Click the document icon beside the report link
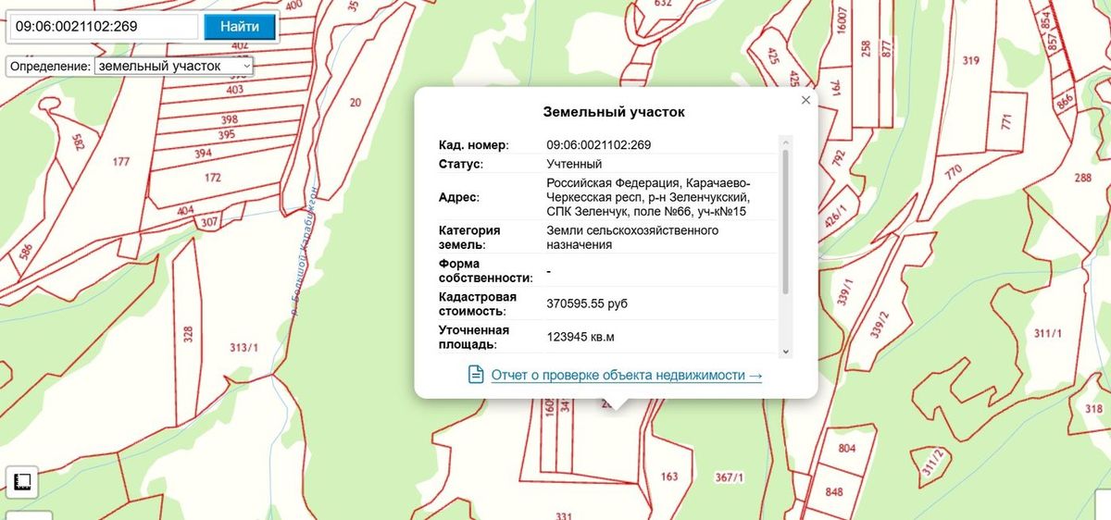The height and width of the screenshot is (520, 1111). tap(476, 375)
